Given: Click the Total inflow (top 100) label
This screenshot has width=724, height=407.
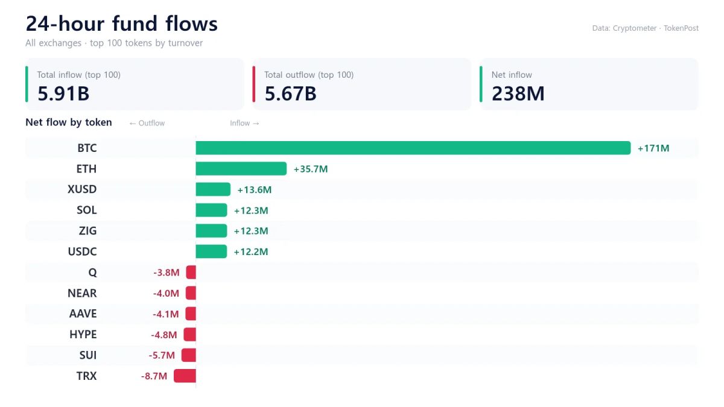Looking at the screenshot, I should click(79, 75).
